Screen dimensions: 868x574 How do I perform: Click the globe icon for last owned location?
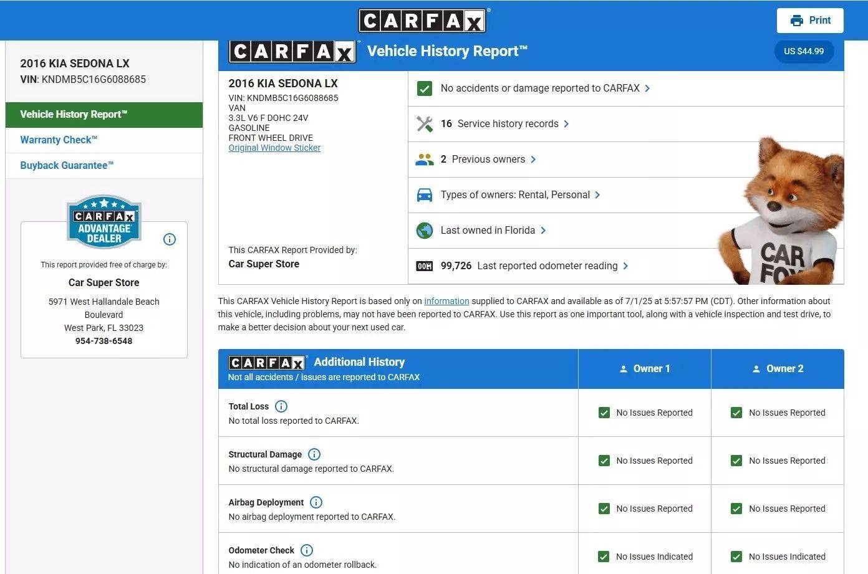pos(425,231)
